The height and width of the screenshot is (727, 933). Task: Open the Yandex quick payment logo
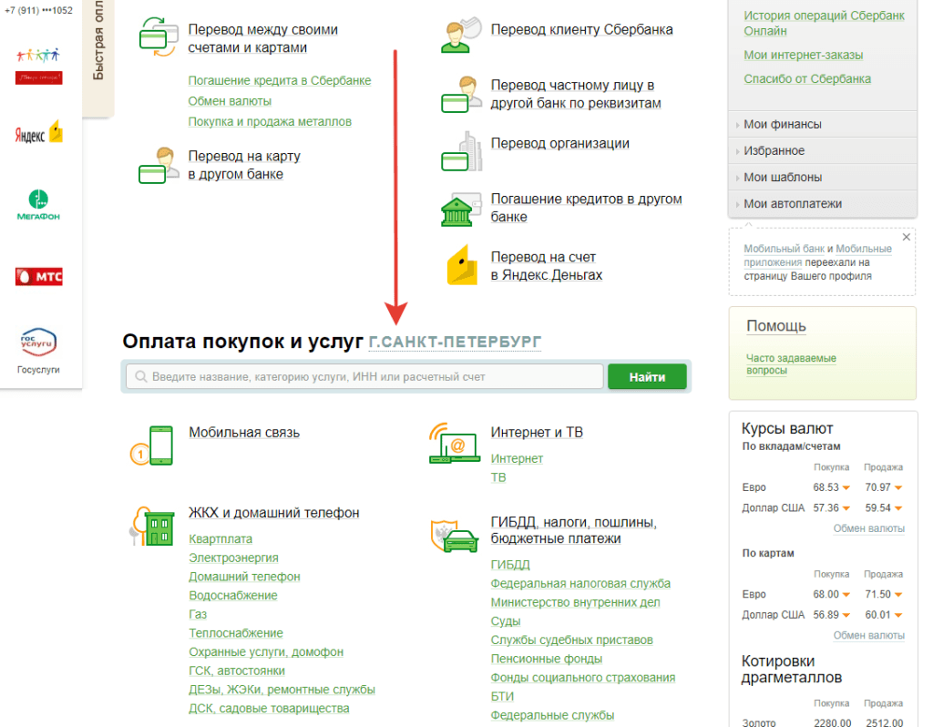(38, 132)
